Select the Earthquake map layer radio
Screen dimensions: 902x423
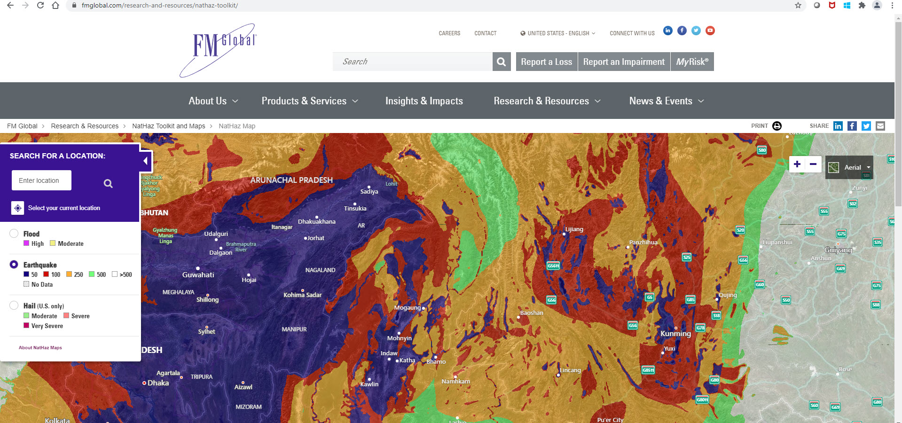pyautogui.click(x=14, y=265)
